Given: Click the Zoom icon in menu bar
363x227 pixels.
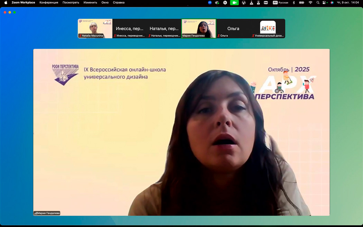Looking at the screenshot, I should coord(210,2).
